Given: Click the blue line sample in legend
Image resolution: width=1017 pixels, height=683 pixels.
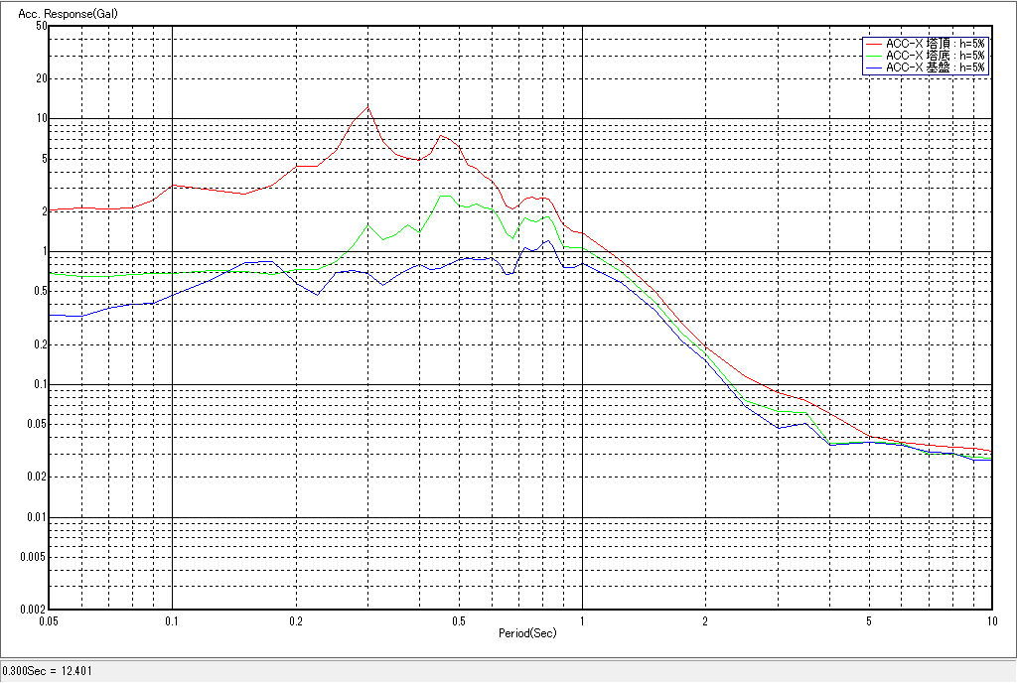Looking at the screenshot, I should [874, 68].
